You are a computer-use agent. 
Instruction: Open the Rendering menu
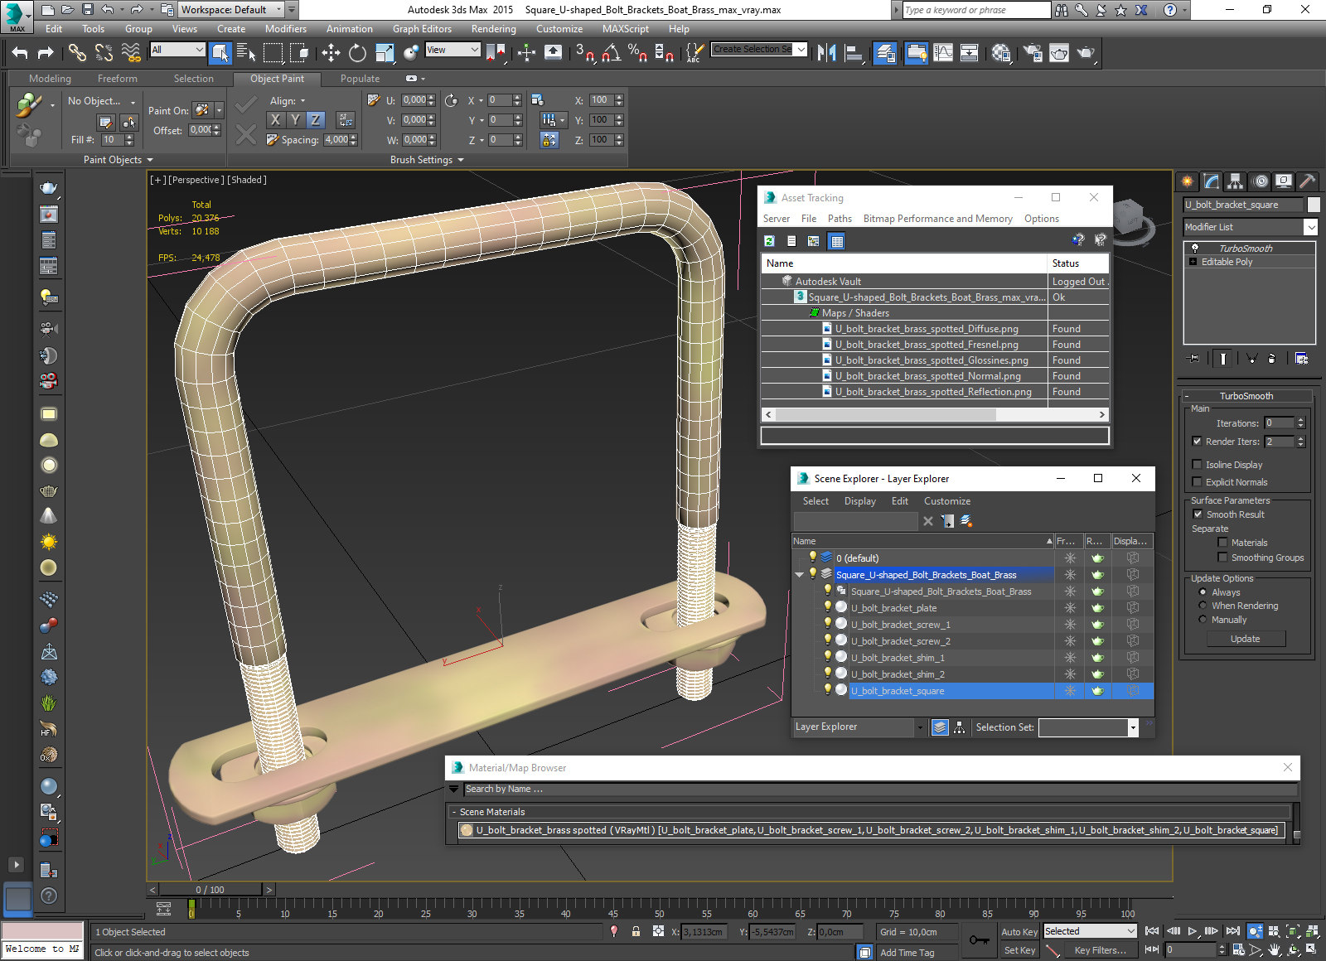pyautogui.click(x=494, y=29)
